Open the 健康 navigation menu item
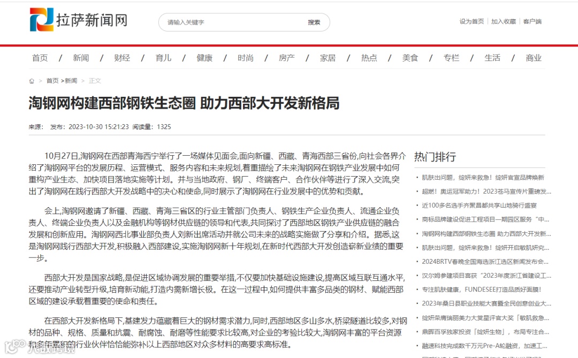578x358 pixels. coord(204,58)
